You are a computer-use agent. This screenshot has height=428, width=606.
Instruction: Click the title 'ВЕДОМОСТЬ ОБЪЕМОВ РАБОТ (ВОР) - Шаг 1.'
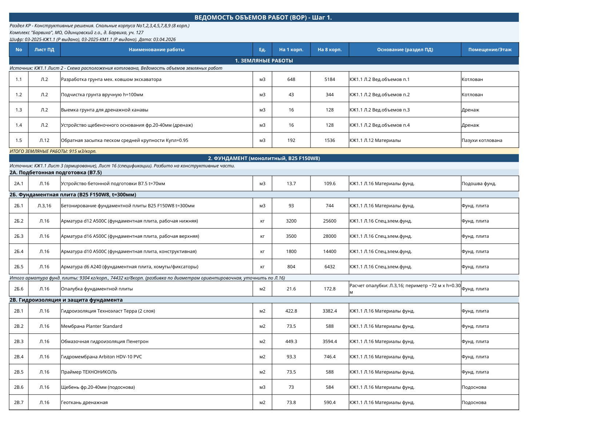(x=264, y=17)
